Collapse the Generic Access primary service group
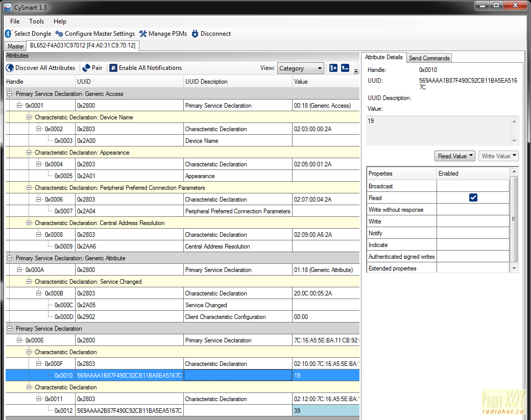This screenshot has height=420, width=531. [10, 94]
